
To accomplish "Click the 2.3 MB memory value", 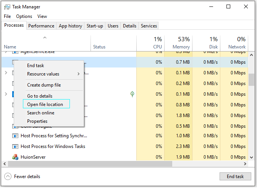I will (183, 146).
